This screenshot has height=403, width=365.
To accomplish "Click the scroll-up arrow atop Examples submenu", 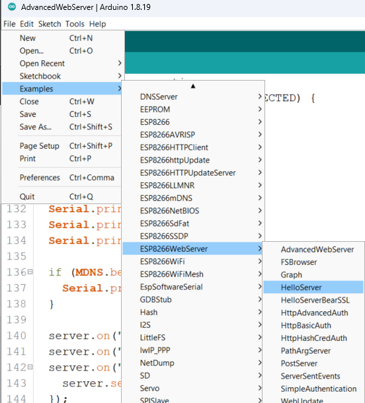I will click(193, 86).
